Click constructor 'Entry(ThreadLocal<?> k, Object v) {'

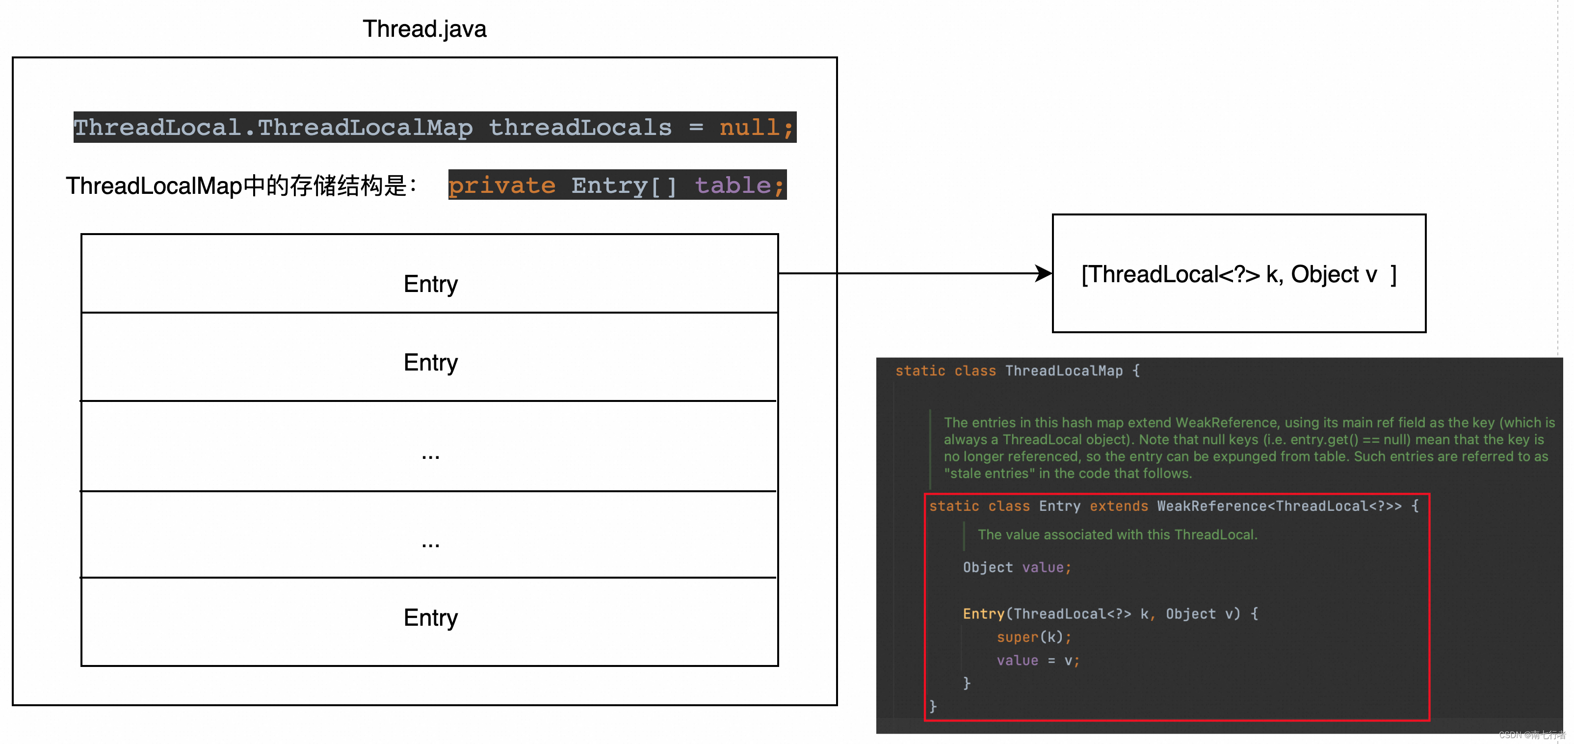coord(1110,614)
